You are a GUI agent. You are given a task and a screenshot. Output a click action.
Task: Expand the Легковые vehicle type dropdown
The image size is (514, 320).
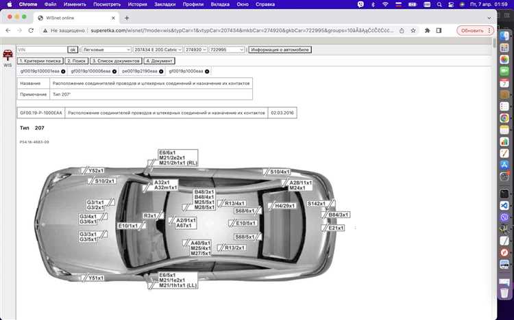coord(106,50)
